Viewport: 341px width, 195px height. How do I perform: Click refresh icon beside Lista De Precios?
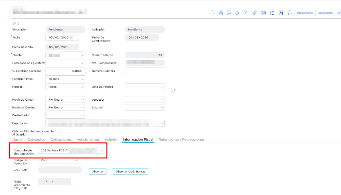[x=173, y=90]
